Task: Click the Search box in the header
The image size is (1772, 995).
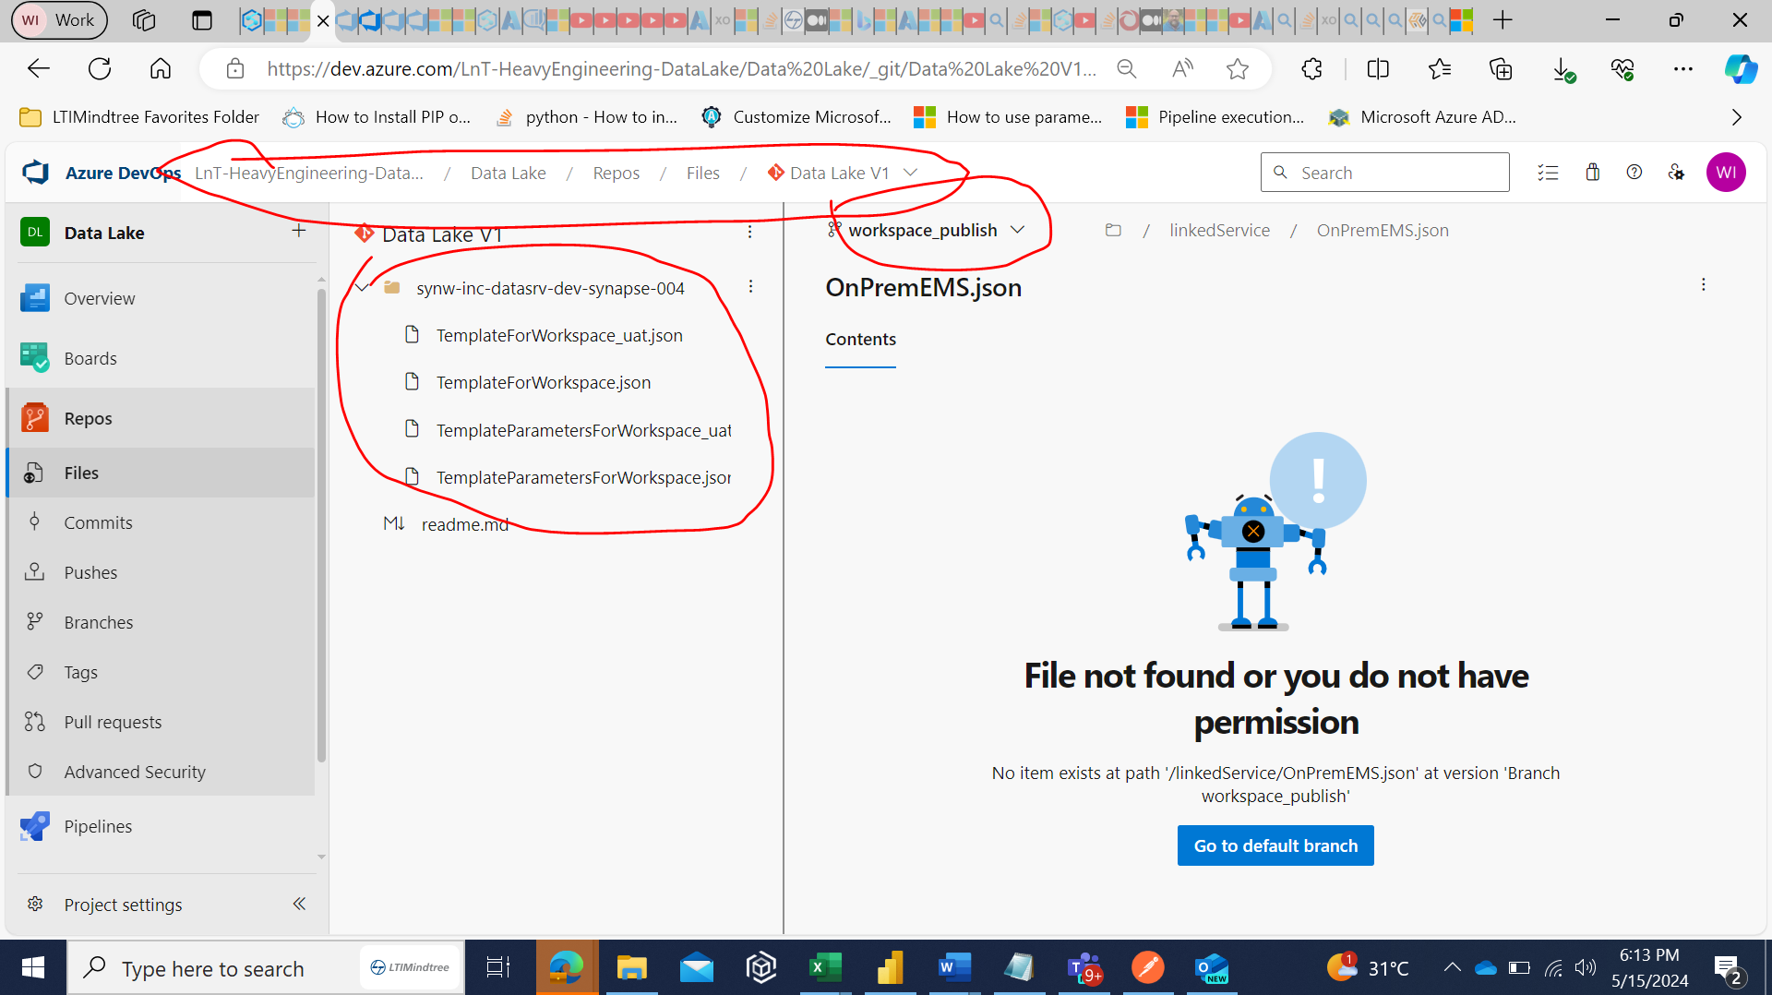Action: (x=1384, y=172)
